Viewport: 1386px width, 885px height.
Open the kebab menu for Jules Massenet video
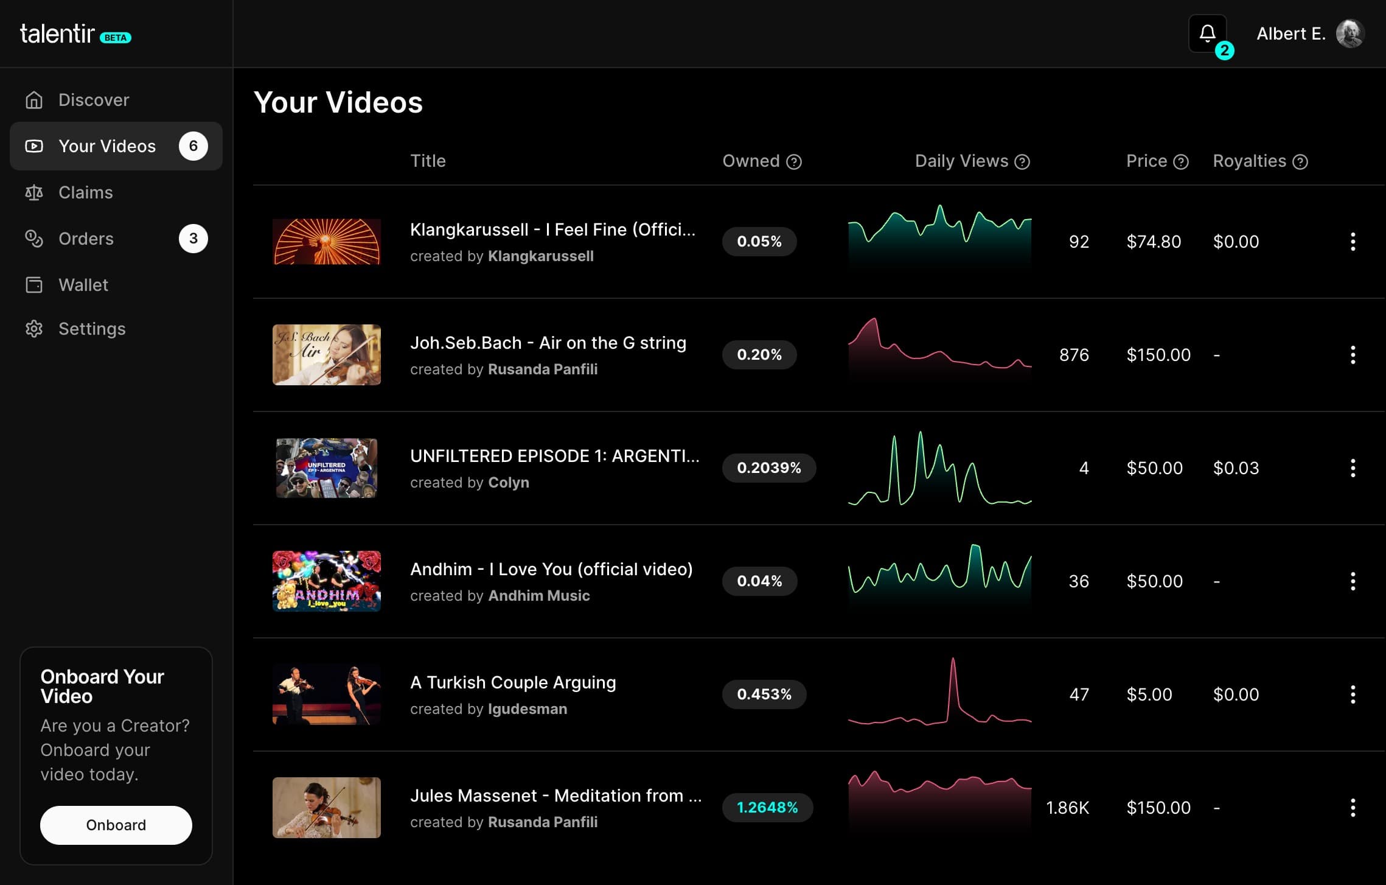[1353, 808]
